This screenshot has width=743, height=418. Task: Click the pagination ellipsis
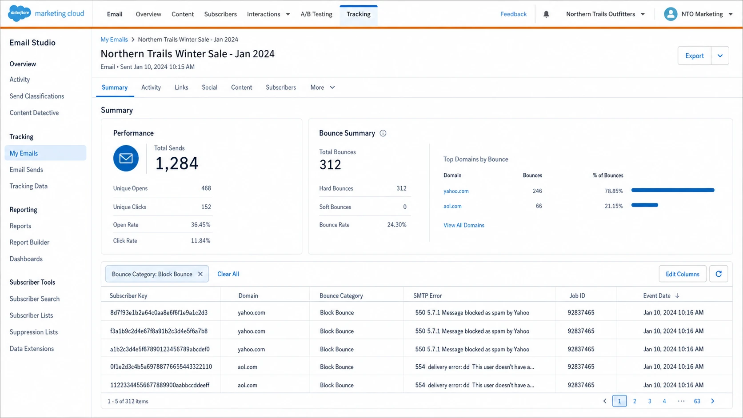click(681, 401)
